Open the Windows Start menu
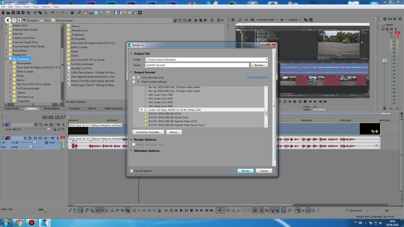Image resolution: width=404 pixels, height=227 pixels. coord(5,223)
